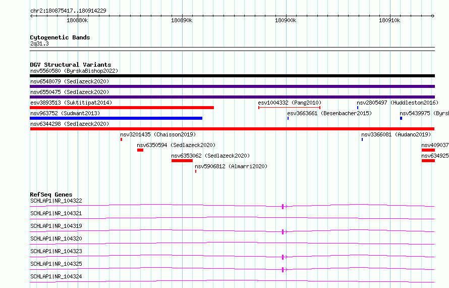Select the SCHLAP1|NR_104320 transcript label
This screenshot has width=449, height=288.
tap(56, 238)
